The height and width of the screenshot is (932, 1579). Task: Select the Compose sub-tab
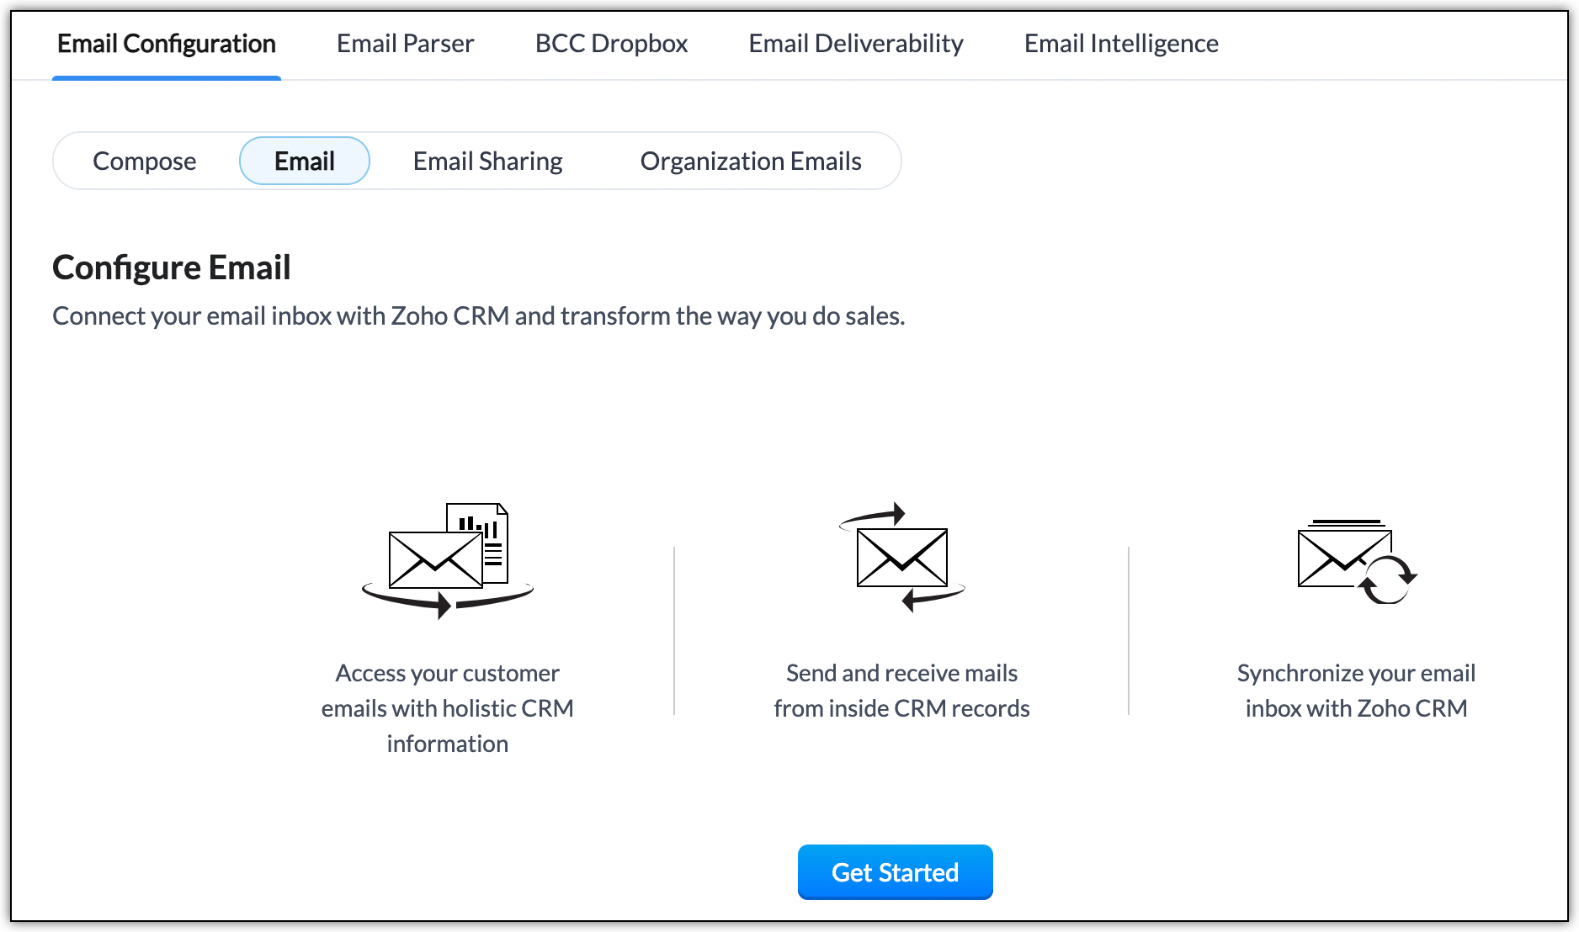(x=145, y=161)
